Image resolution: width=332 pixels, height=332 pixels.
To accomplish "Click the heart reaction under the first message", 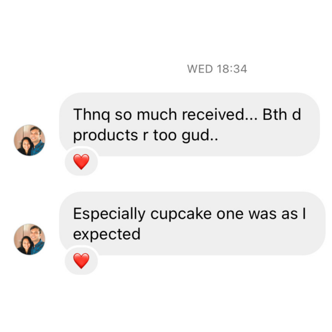I will tap(81, 161).
